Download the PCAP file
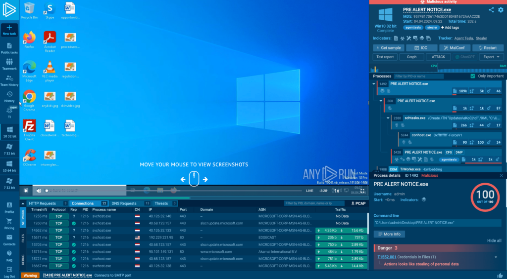Viewport: 507px width, 279px height. pyautogui.click(x=358, y=203)
